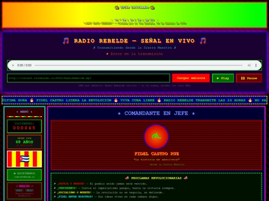The image size is (269, 201).
Task: Click the COMANDANTE EN JEFE heading
Action: (x=156, y=113)
